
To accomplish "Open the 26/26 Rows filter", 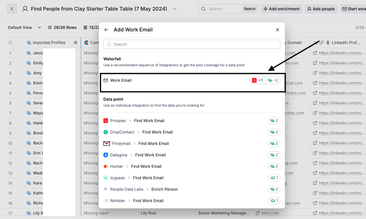I will coord(62,27).
